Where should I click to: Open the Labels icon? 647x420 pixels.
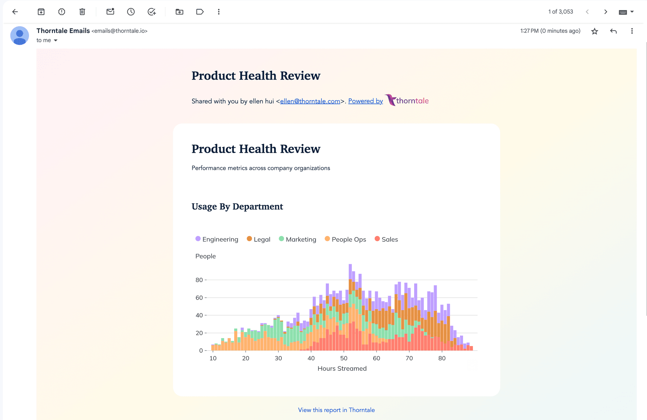click(200, 12)
